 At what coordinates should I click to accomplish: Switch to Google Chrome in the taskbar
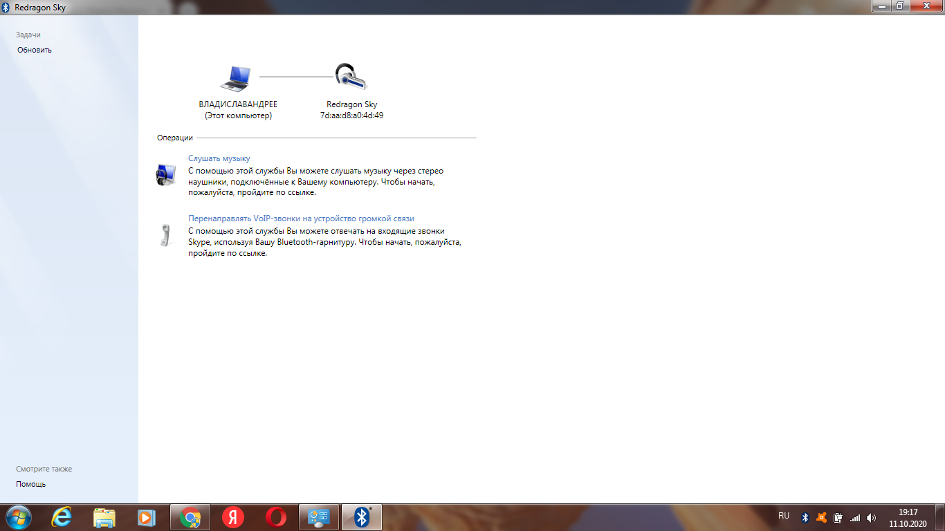tap(190, 517)
